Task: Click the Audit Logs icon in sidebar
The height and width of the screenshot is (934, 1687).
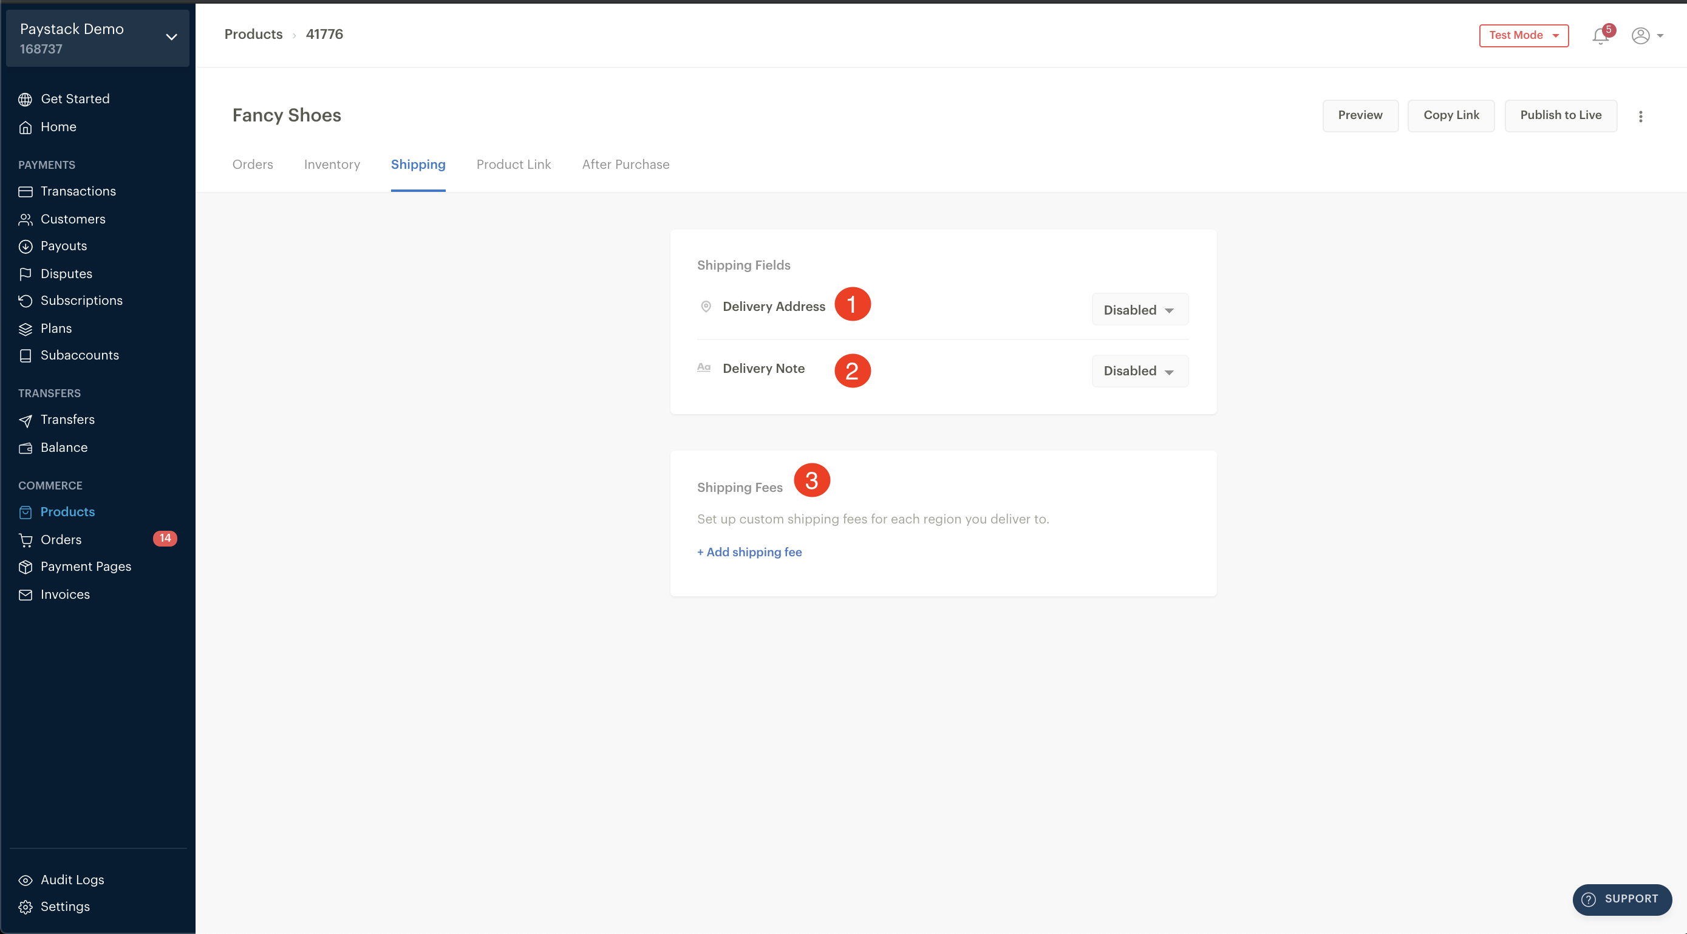Action: tap(26, 880)
